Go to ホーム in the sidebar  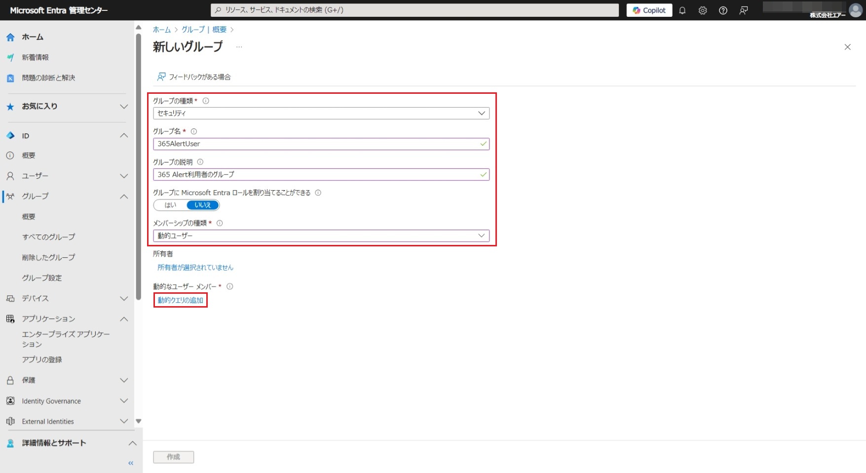pos(33,37)
